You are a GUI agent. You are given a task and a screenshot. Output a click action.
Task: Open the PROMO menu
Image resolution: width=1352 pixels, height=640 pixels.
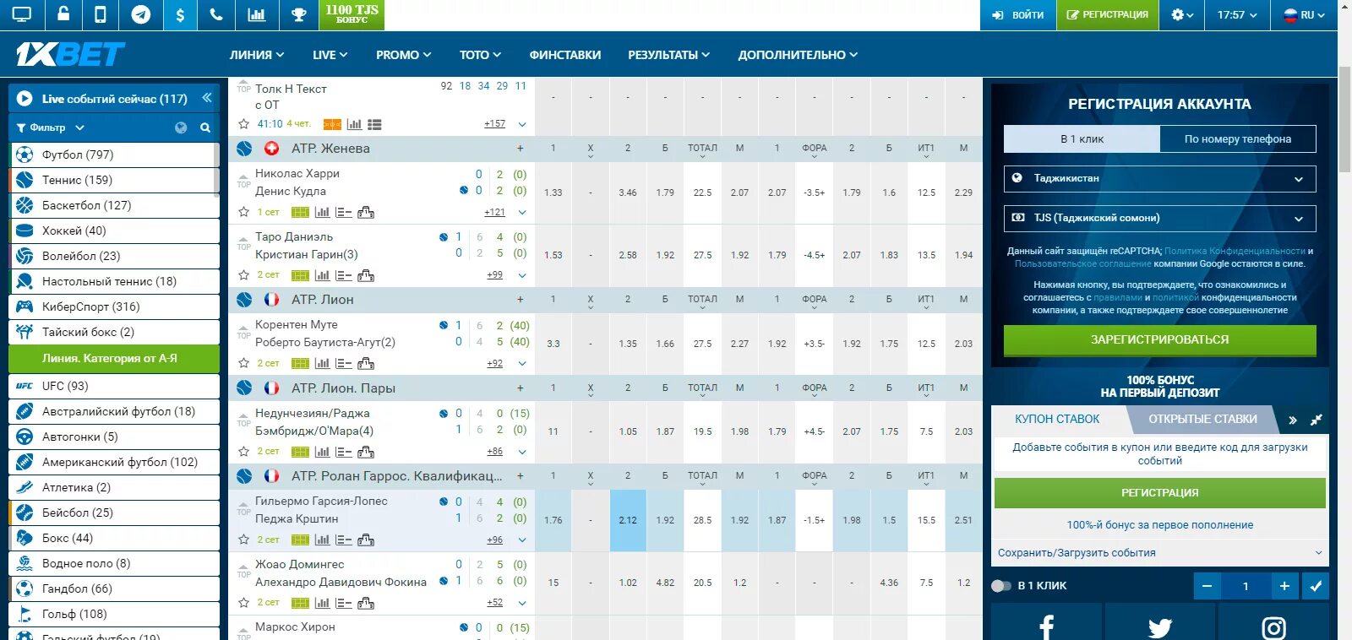(x=403, y=55)
